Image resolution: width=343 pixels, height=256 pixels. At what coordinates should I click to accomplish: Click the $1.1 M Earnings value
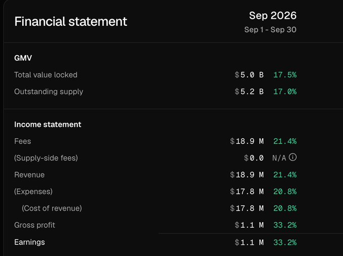tap(249, 242)
